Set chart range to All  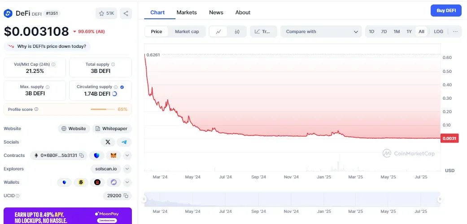(421, 32)
